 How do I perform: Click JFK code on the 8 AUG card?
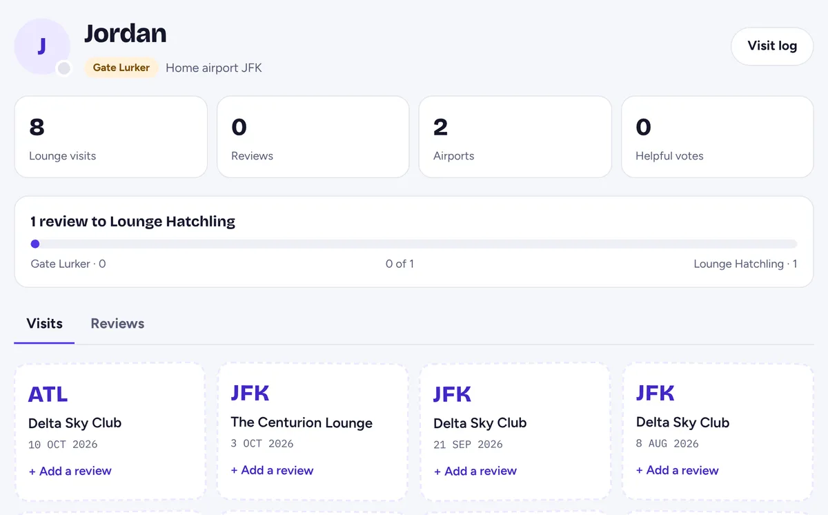(655, 393)
